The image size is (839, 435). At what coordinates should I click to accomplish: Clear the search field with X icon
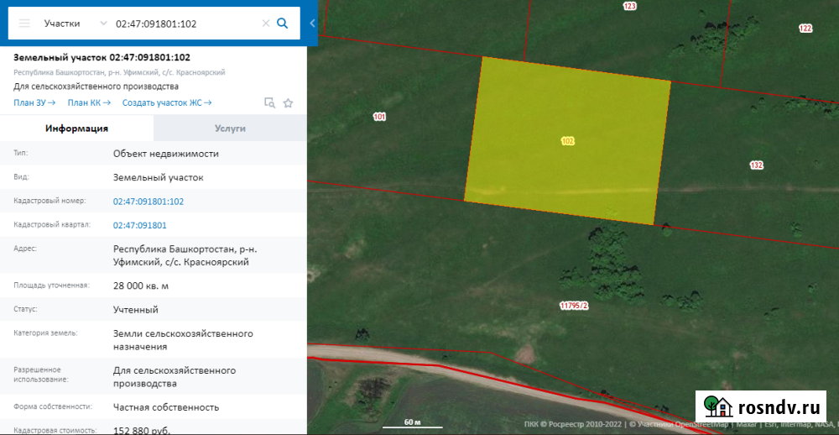pyautogui.click(x=266, y=24)
